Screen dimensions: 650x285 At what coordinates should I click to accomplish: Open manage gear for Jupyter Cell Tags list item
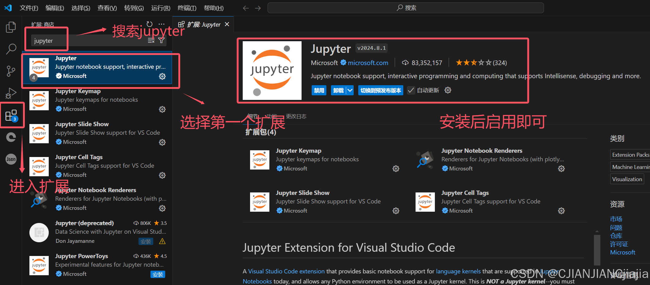(x=162, y=175)
